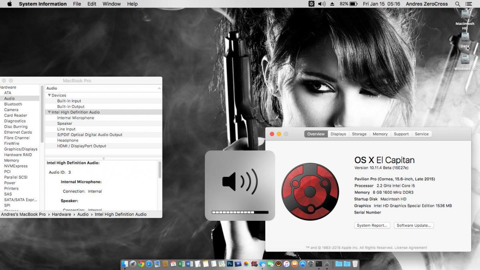Open Terminal from the dock
Viewport: 480px width, 270px height.
(x=318, y=264)
